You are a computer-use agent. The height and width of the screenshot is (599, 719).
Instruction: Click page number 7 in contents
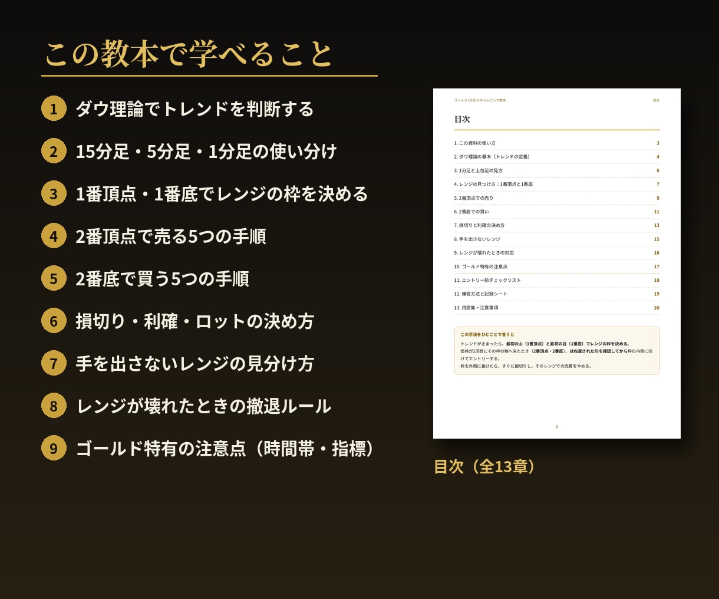coord(658,184)
